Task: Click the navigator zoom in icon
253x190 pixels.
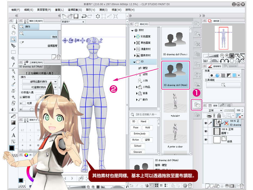Action: pos(226,56)
